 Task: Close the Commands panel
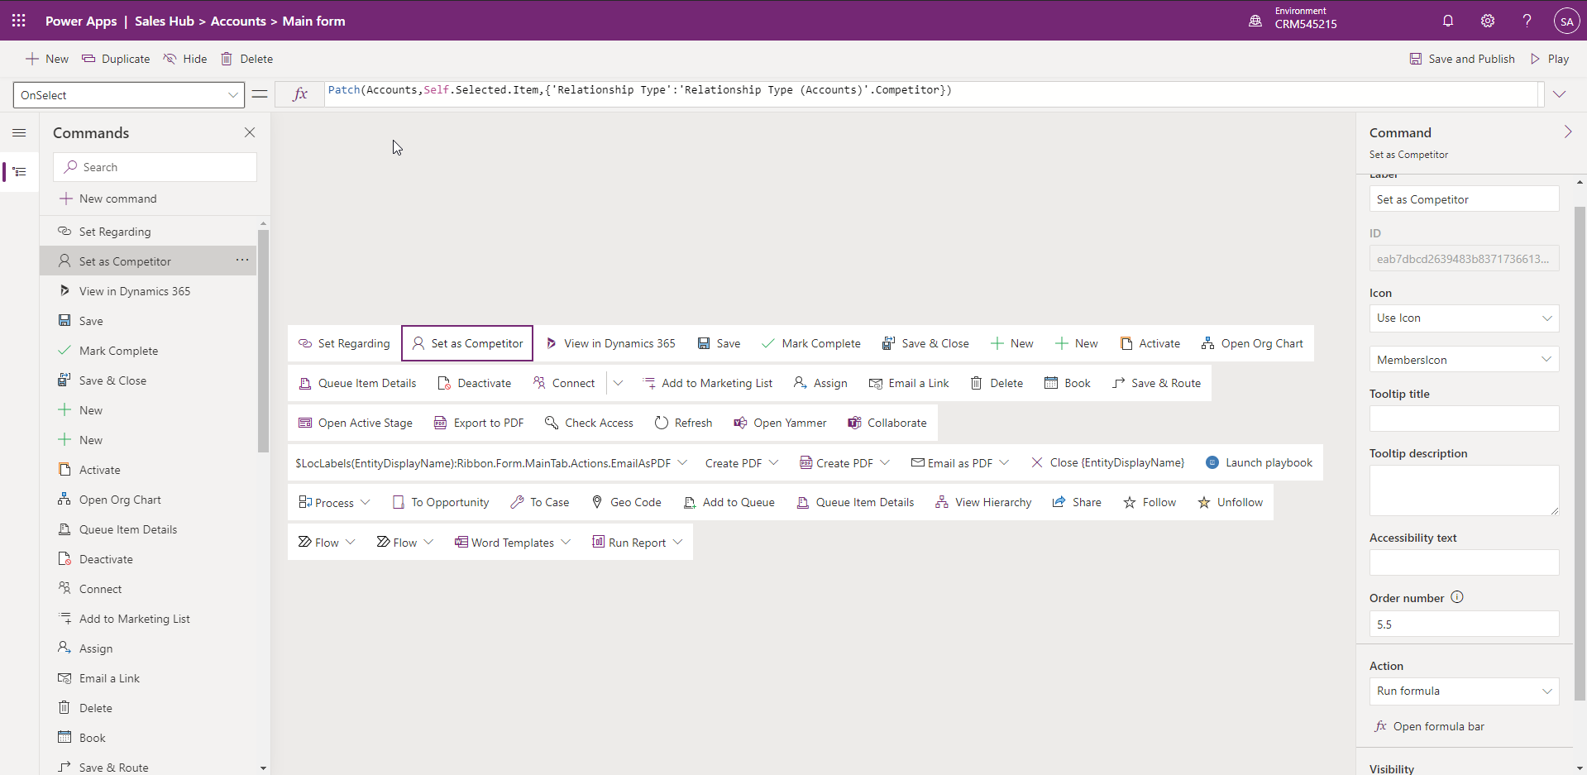250,132
